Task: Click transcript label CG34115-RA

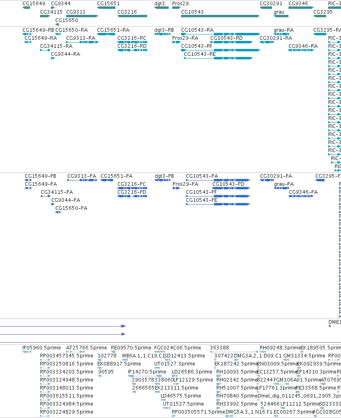Action: [56, 46]
